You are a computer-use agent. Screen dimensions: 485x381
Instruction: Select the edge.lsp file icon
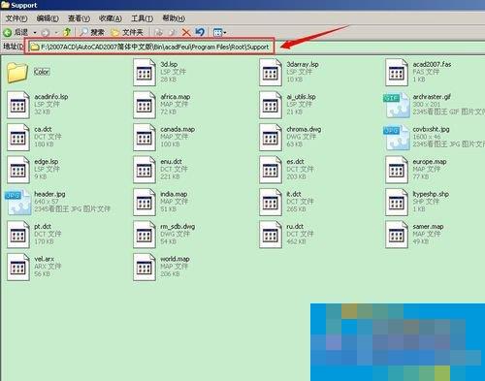click(x=18, y=170)
